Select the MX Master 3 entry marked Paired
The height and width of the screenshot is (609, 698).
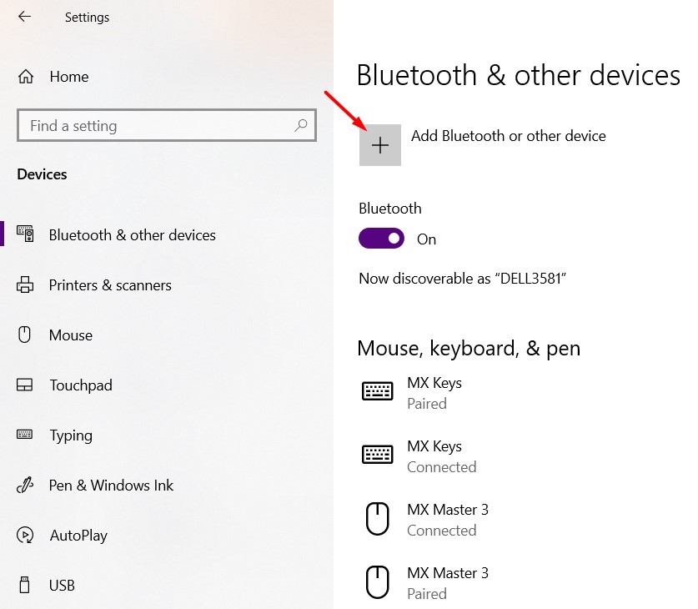coord(447,582)
